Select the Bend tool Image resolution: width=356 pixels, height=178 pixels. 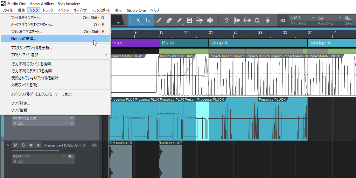pyautogui.click(x=199, y=20)
